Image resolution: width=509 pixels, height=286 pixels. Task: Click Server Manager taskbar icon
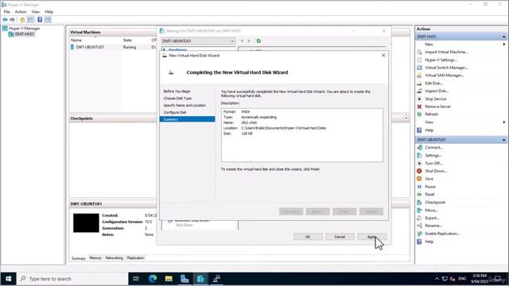[185, 279]
